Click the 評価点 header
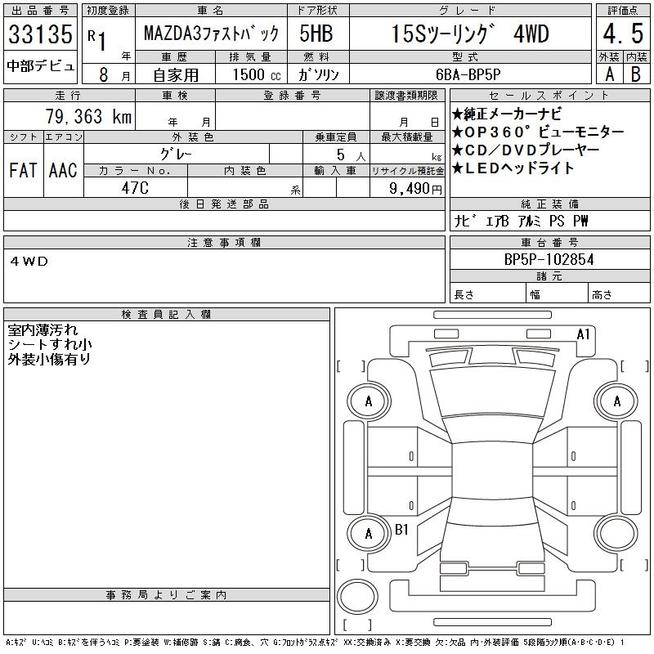Screen dimensions: 654x654 (623, 11)
